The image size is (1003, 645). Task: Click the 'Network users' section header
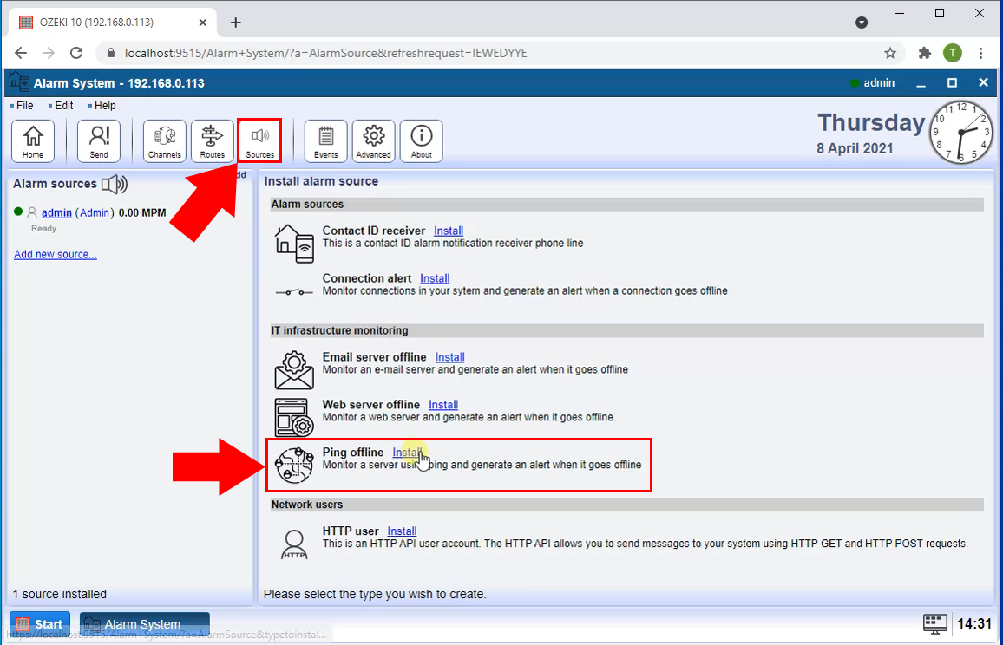626,505
